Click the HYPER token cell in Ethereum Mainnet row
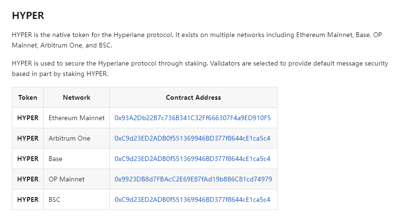The height and width of the screenshot is (218, 394). point(28,118)
